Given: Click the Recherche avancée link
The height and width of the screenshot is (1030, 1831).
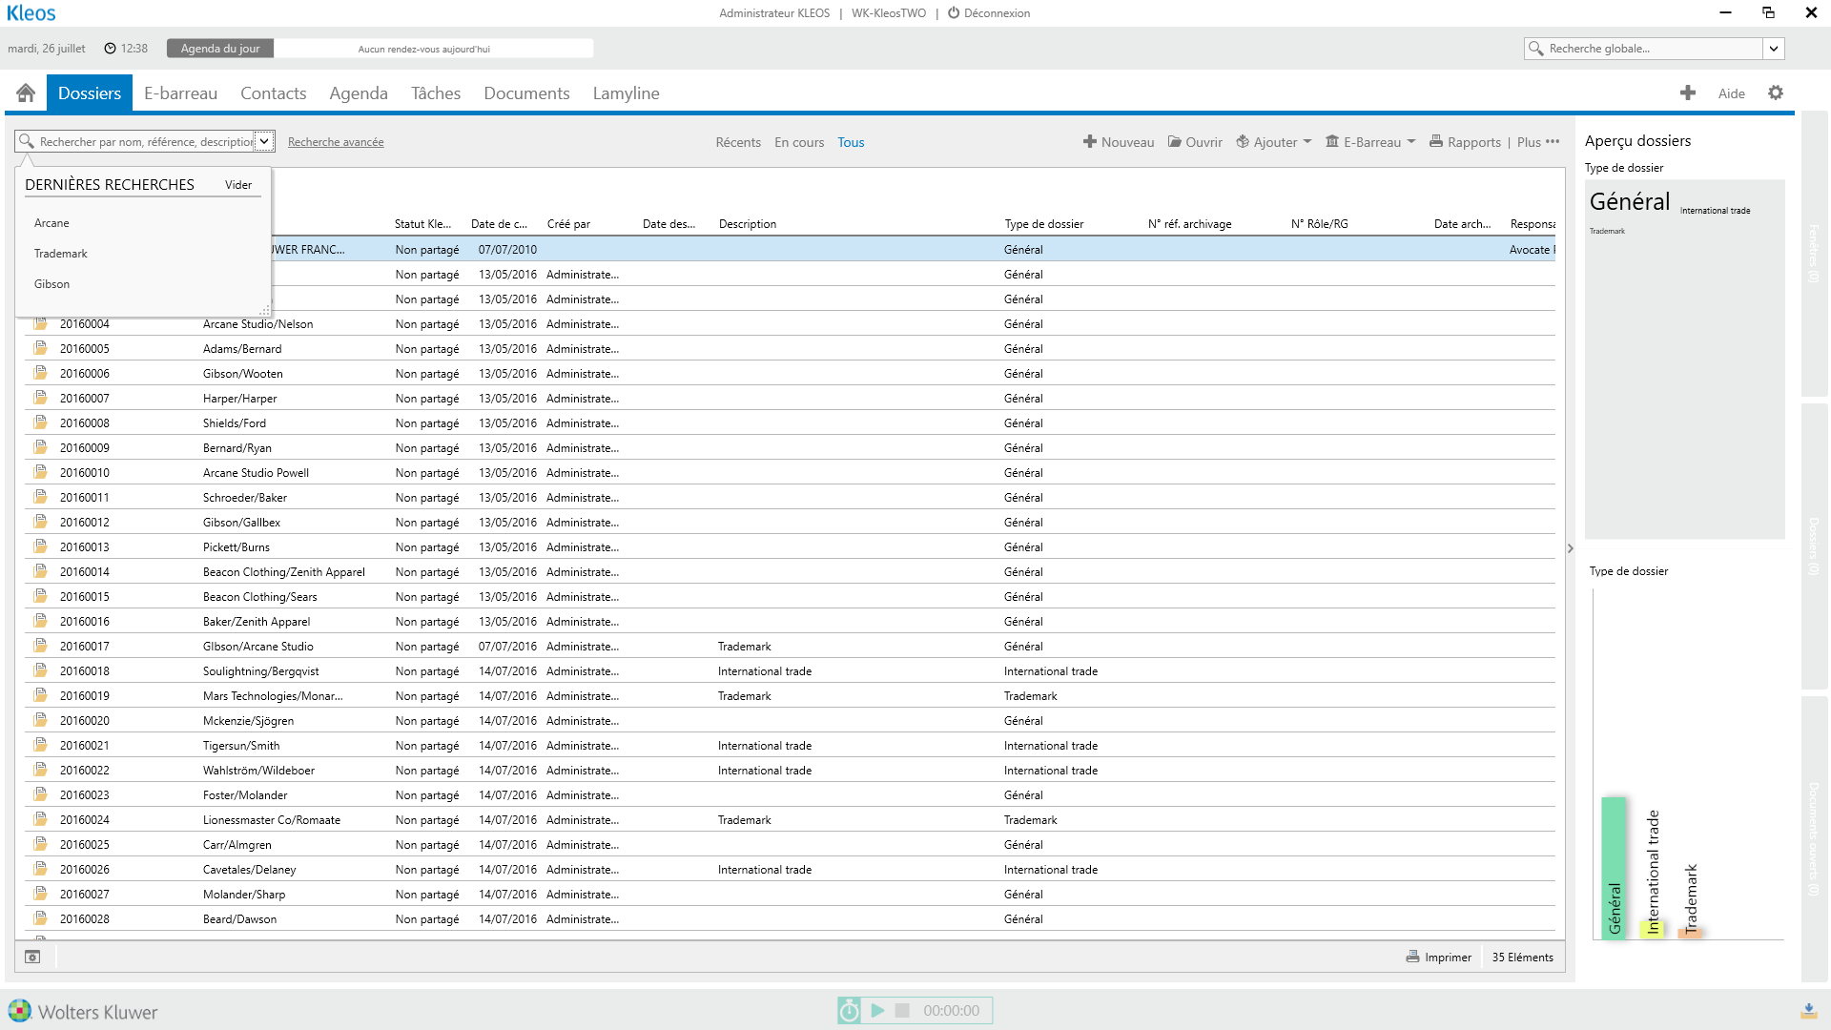Looking at the screenshot, I should 336,142.
